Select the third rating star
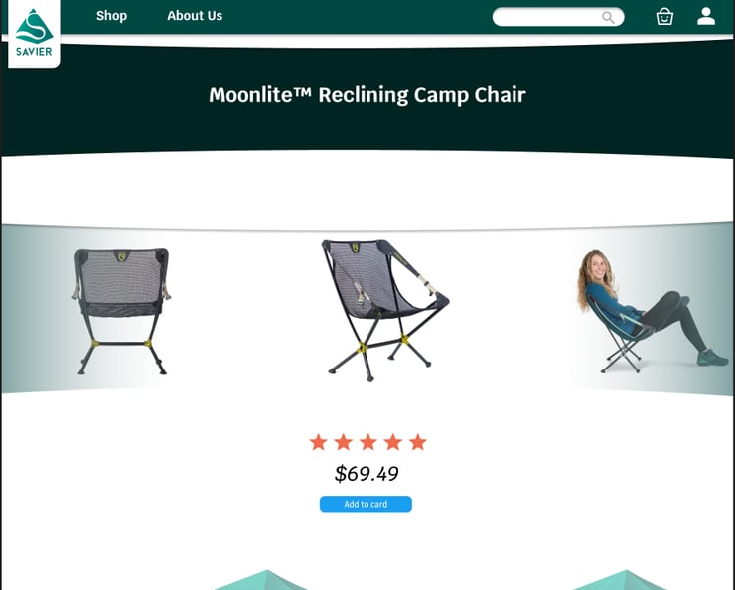This screenshot has height=590, width=735. point(367,442)
